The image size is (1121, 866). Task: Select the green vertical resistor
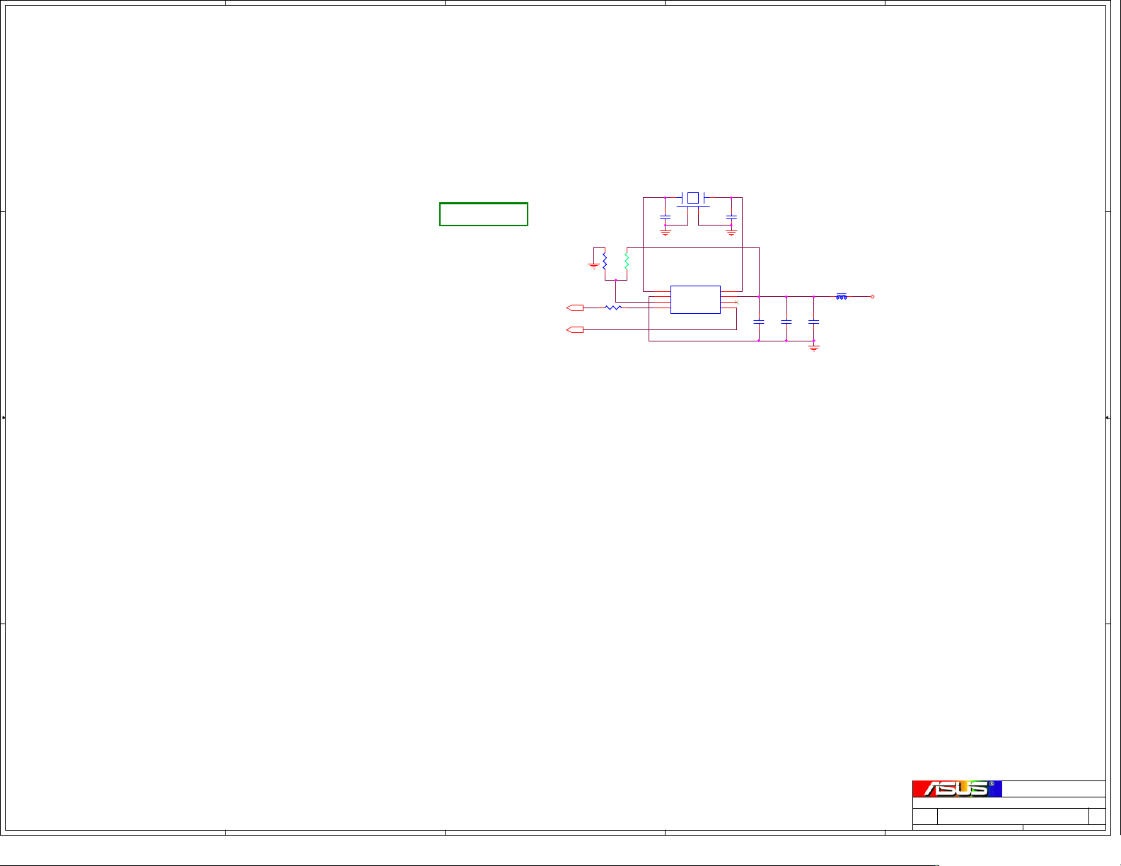(627, 261)
